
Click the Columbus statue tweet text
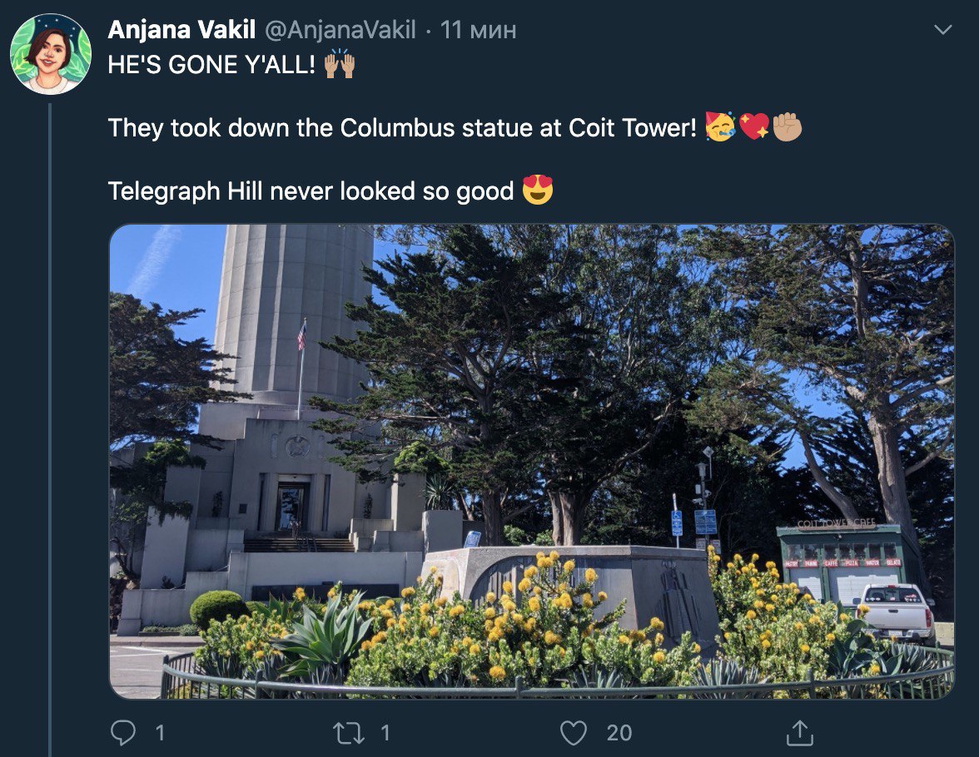tap(402, 128)
